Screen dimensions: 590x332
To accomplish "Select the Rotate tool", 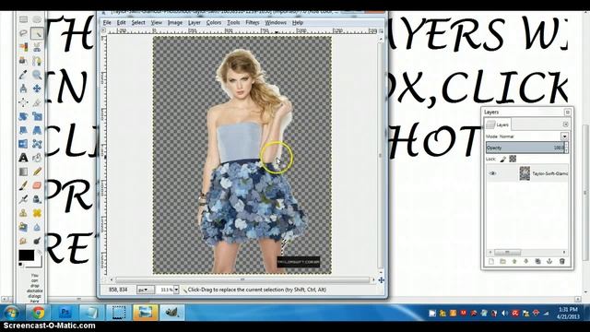I will (23, 116).
